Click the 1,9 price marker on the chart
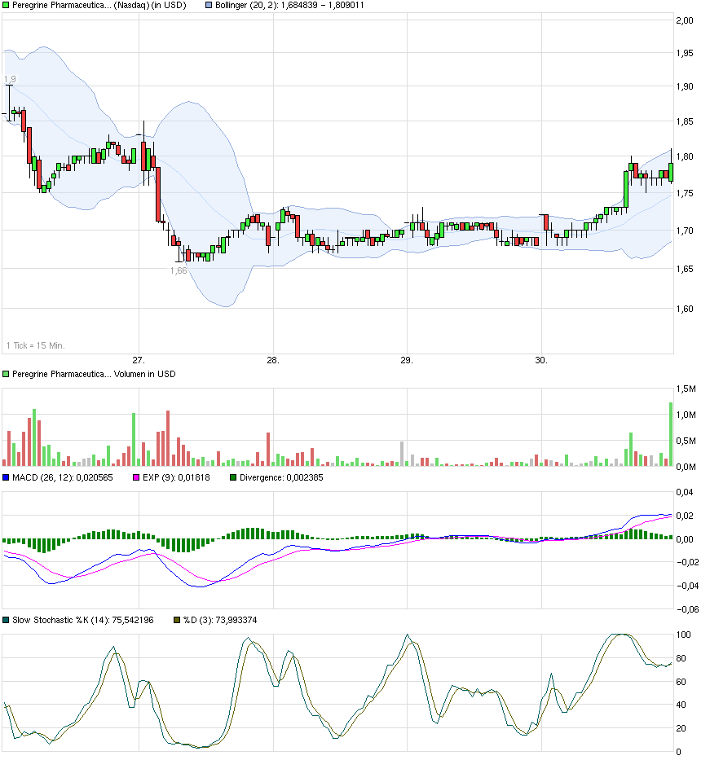This screenshot has width=710, height=760. [x=10, y=78]
